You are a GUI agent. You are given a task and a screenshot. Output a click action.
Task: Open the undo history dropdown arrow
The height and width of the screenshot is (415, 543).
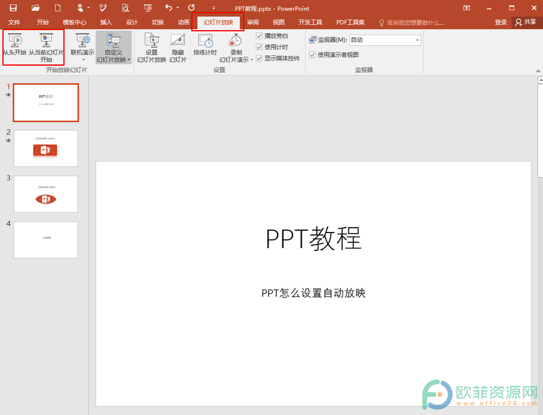177,8
